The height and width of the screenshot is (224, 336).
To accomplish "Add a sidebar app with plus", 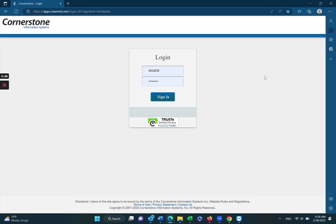I will [331, 59].
